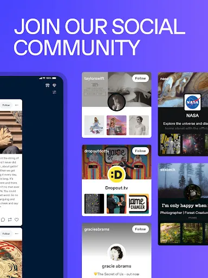The width and height of the screenshot is (208, 278).
Task: Follow the taylorswift blog
Action: [140, 78]
